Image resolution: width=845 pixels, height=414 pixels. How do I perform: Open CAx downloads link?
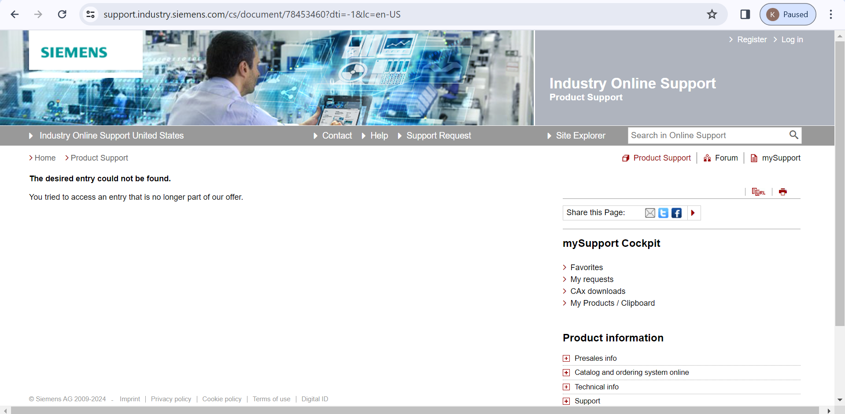[598, 291]
